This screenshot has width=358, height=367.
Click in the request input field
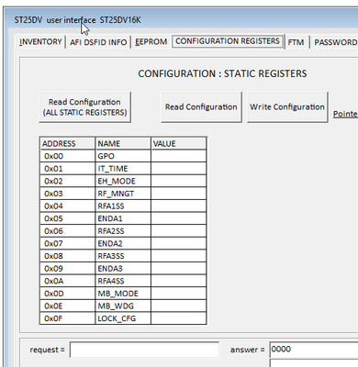[x=144, y=350]
